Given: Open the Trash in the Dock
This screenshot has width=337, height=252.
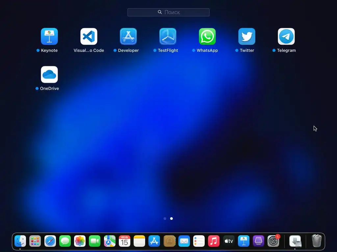Looking at the screenshot, I should (317, 241).
